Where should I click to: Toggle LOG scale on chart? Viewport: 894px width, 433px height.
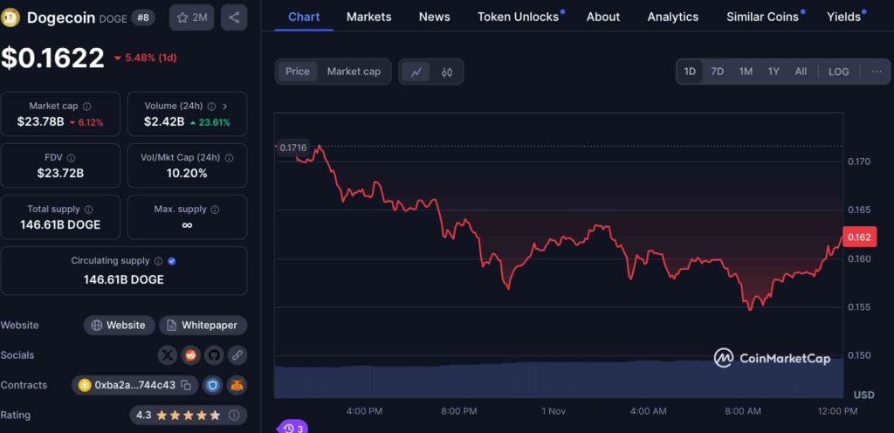(x=839, y=72)
